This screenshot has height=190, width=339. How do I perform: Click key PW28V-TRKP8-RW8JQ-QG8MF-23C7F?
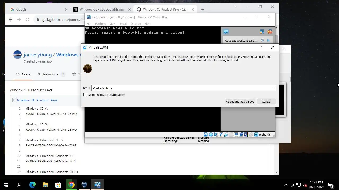coord(51,161)
